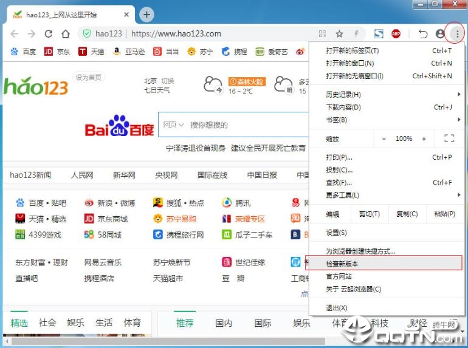Click 复制(C) in the edit row
468x348 pixels.
pyautogui.click(x=407, y=214)
